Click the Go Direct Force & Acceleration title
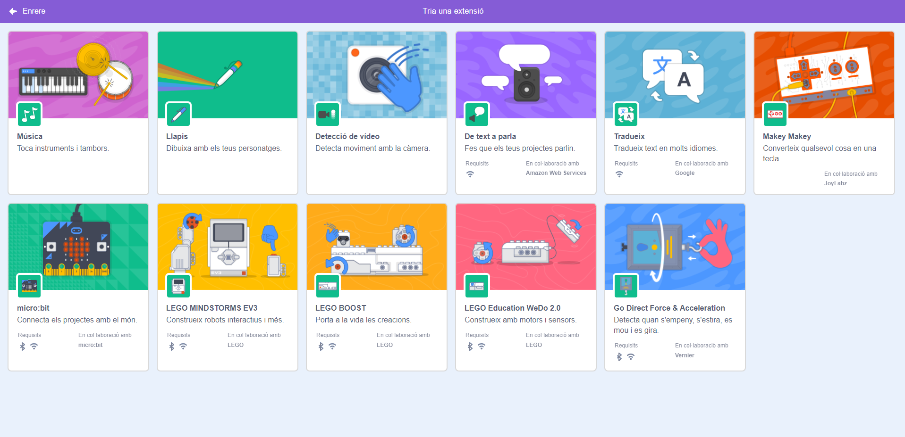Screen dimensions: 905x437 click(x=669, y=308)
